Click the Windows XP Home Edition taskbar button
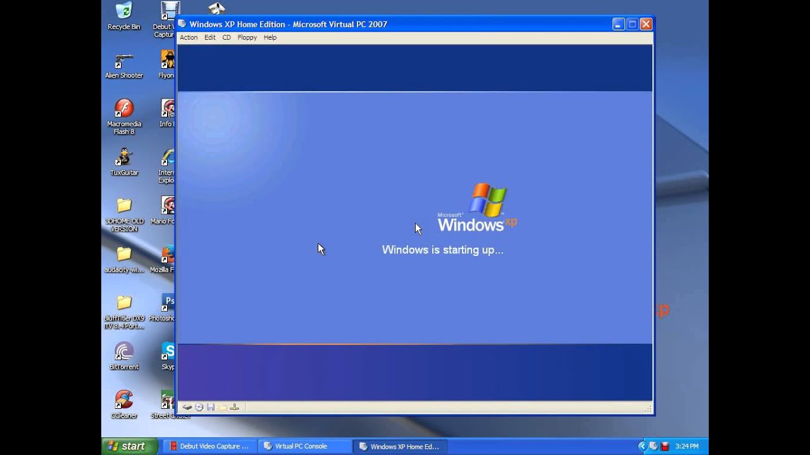Image resolution: width=810 pixels, height=455 pixels. (400, 446)
